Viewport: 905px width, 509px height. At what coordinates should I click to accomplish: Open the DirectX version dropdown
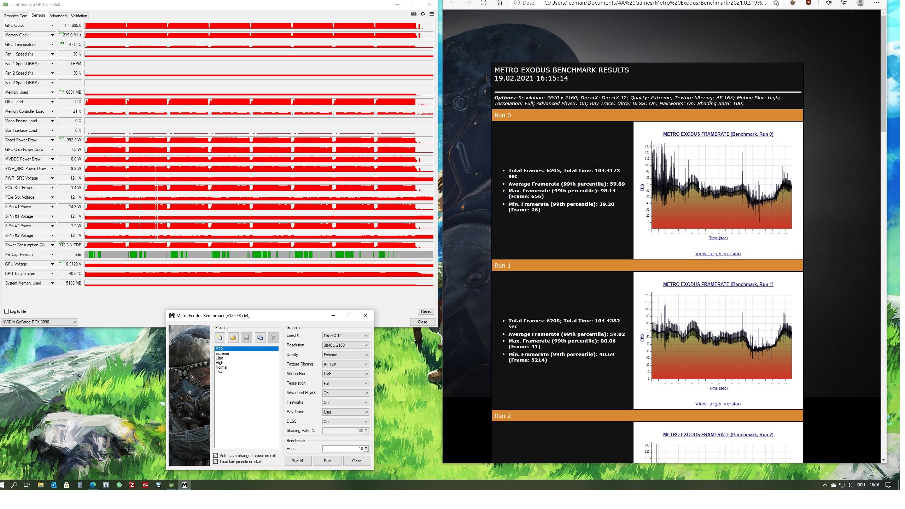pos(345,336)
